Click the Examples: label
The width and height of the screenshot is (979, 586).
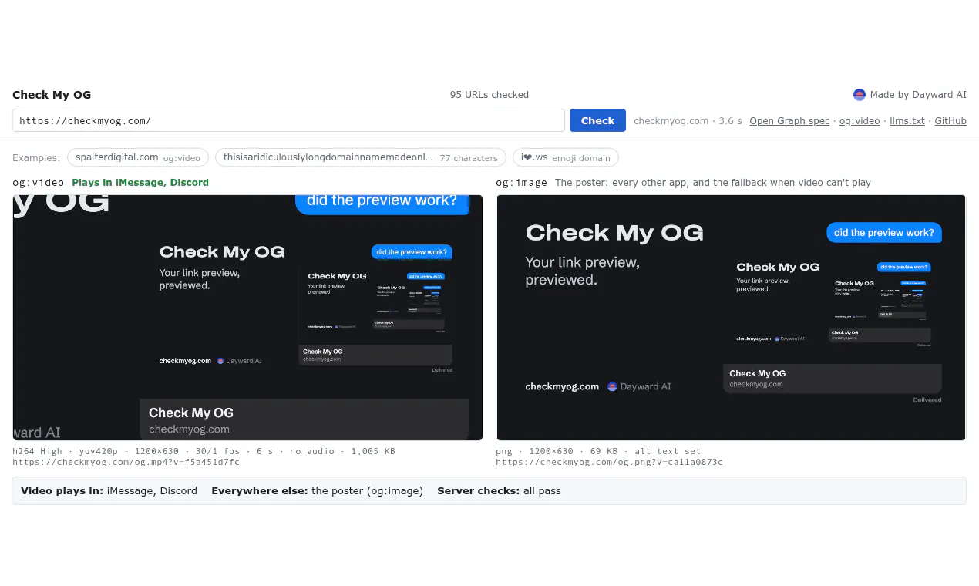coord(36,158)
